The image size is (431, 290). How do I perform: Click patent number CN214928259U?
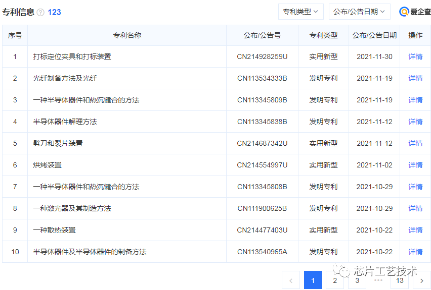(262, 56)
